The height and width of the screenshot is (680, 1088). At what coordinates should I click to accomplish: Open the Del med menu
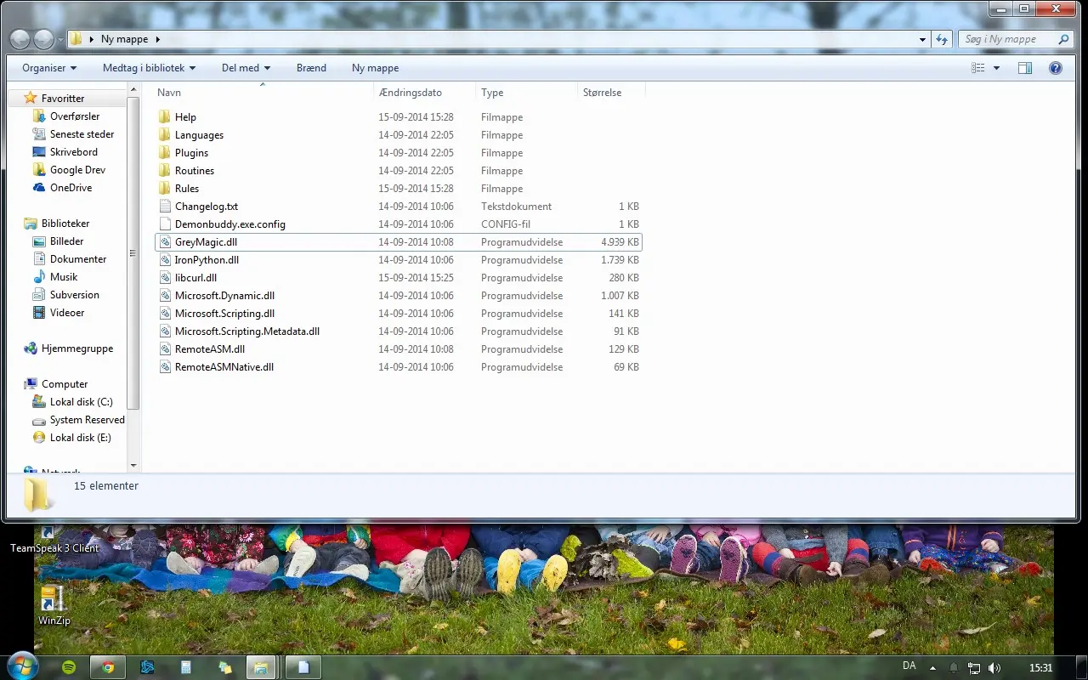tap(246, 68)
